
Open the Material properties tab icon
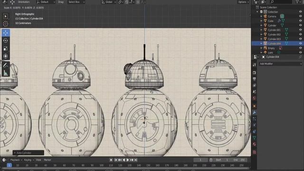255,144
